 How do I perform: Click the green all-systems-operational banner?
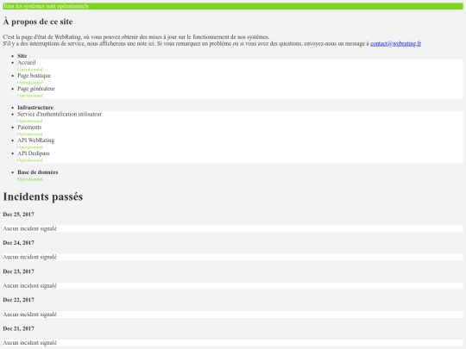click(233, 6)
